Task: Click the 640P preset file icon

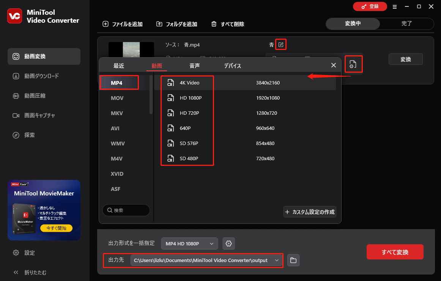Action: click(171, 128)
